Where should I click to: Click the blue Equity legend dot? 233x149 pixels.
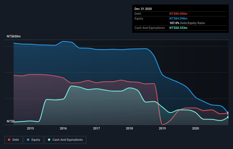[x=28, y=140]
